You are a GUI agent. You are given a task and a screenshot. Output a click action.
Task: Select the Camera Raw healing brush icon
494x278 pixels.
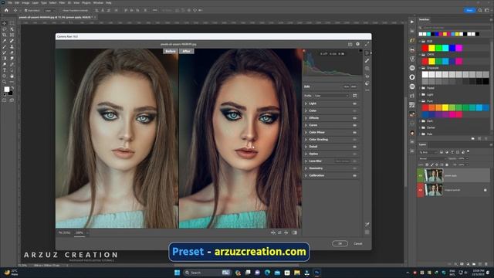click(367, 60)
